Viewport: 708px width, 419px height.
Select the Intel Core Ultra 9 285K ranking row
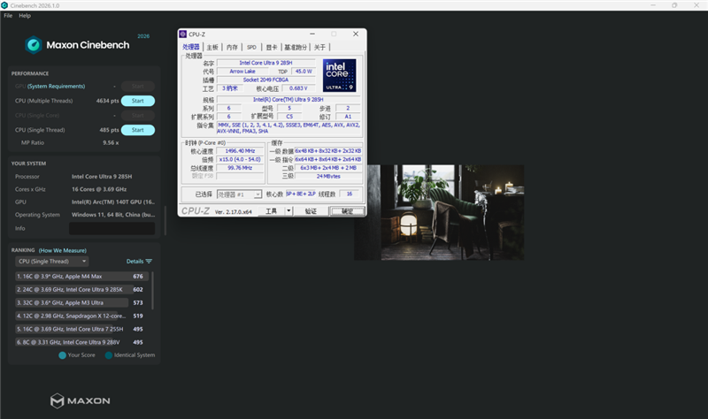pos(81,290)
